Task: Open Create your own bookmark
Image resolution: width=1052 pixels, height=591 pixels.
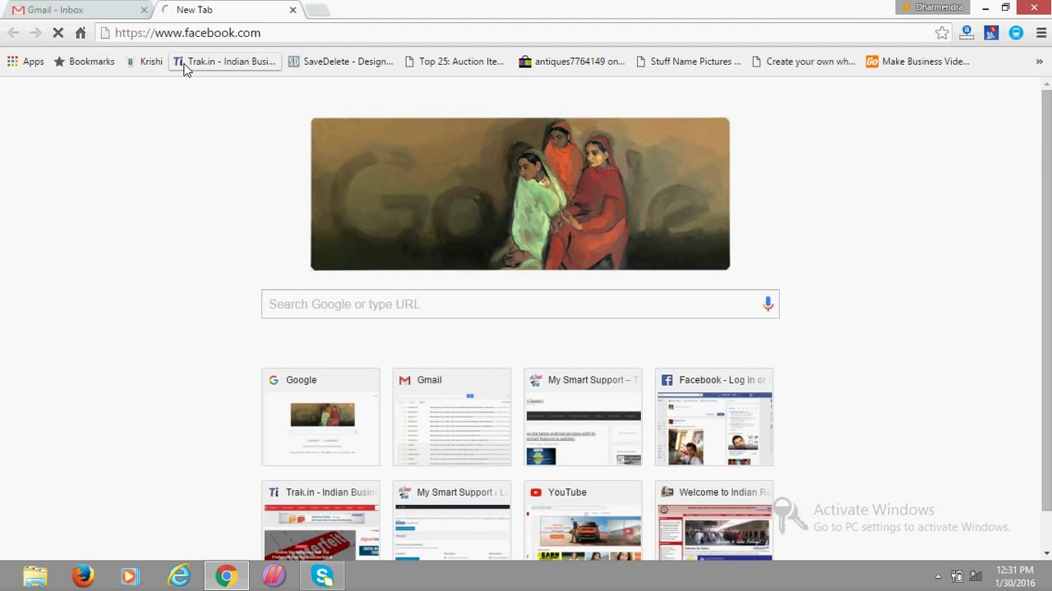Action: (x=804, y=62)
